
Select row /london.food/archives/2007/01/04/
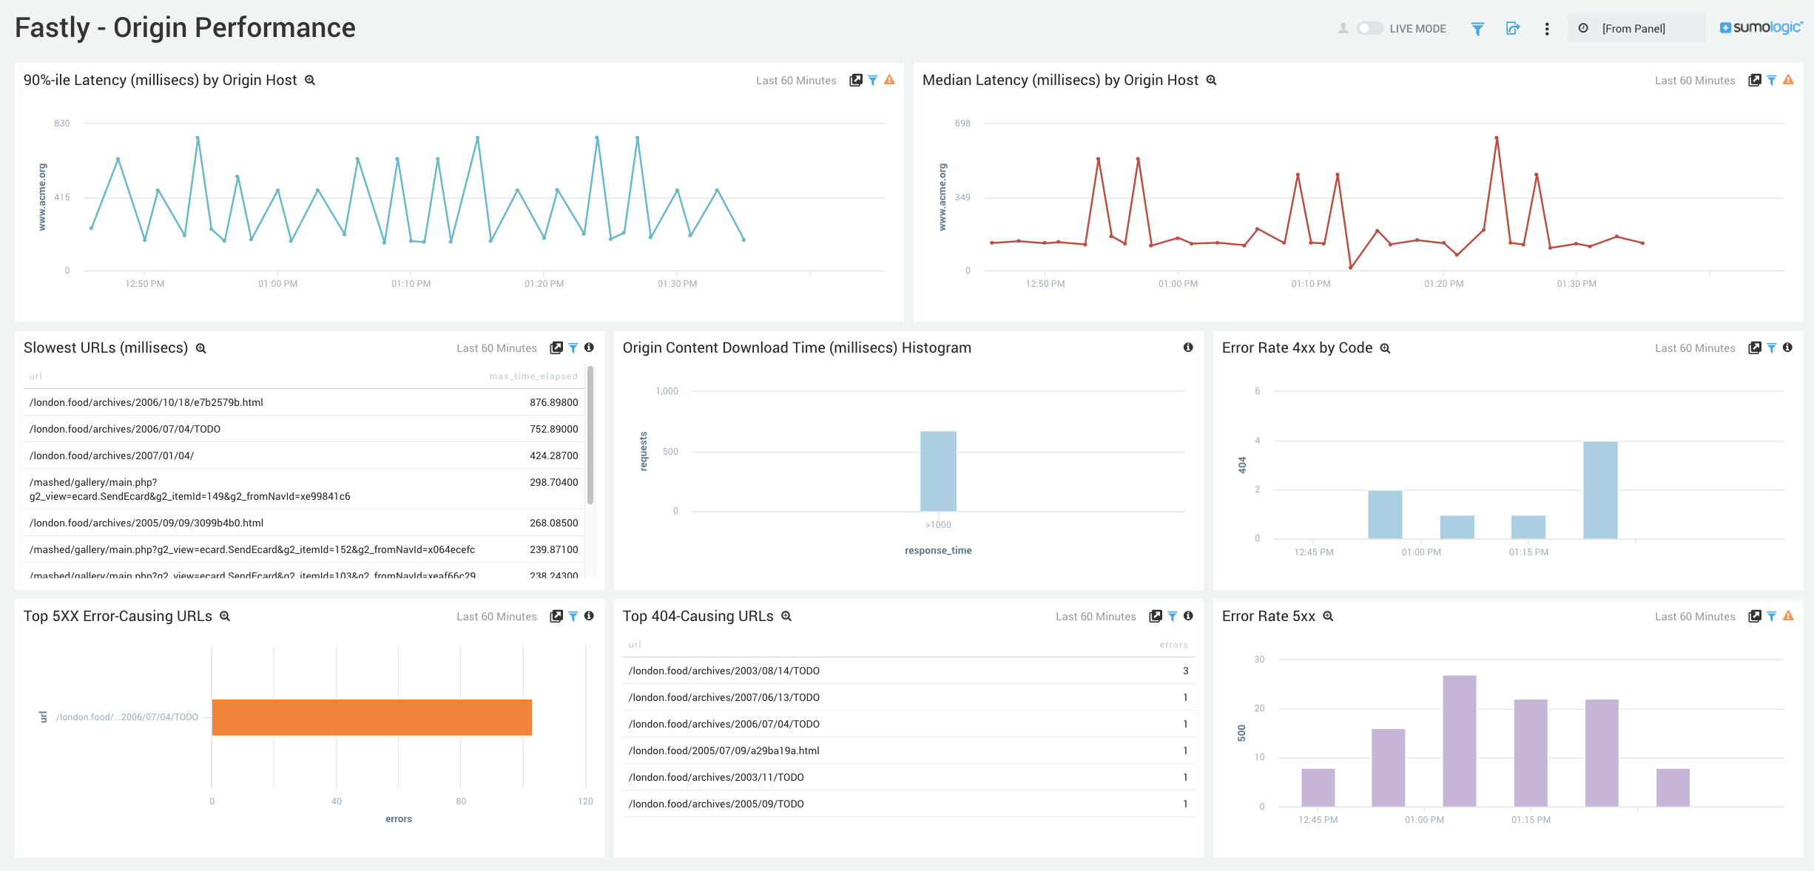[x=303, y=455]
